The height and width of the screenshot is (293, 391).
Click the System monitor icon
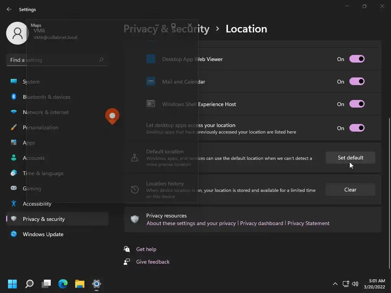click(14, 81)
